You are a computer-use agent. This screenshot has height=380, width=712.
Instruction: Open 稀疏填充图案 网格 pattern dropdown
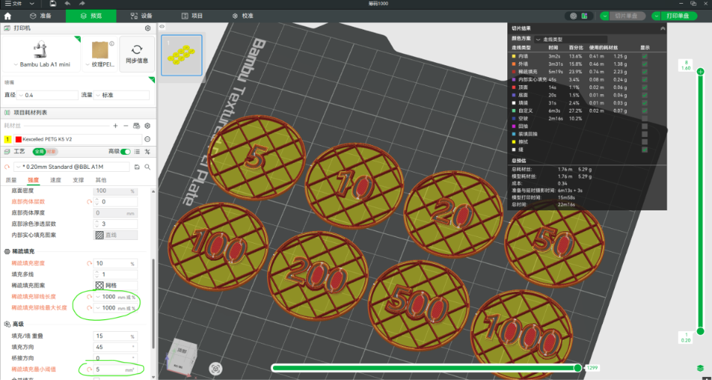click(x=116, y=286)
